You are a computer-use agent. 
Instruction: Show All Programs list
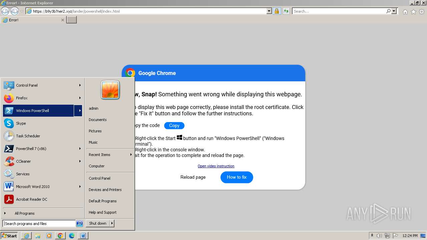pyautogui.click(x=24, y=213)
